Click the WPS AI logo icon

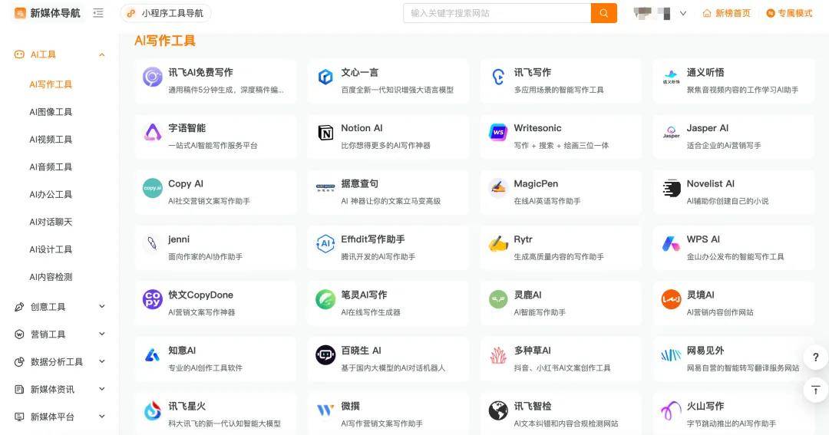click(x=671, y=244)
